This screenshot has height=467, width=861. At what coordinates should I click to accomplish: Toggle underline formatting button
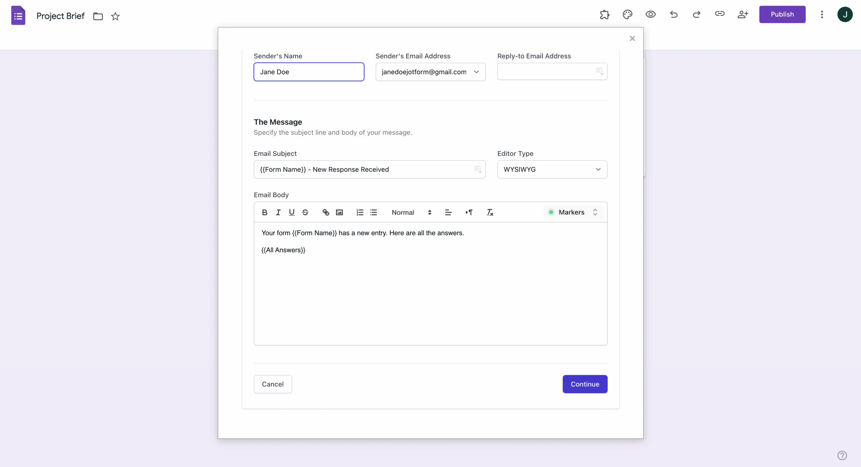[292, 212]
